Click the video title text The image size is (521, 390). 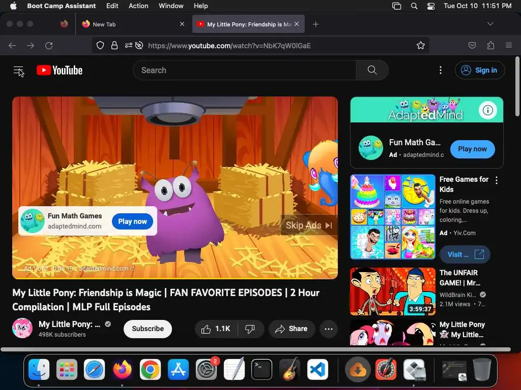click(x=166, y=300)
